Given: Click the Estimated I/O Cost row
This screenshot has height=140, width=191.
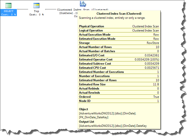Looking at the screenshot, I should tap(119, 55).
